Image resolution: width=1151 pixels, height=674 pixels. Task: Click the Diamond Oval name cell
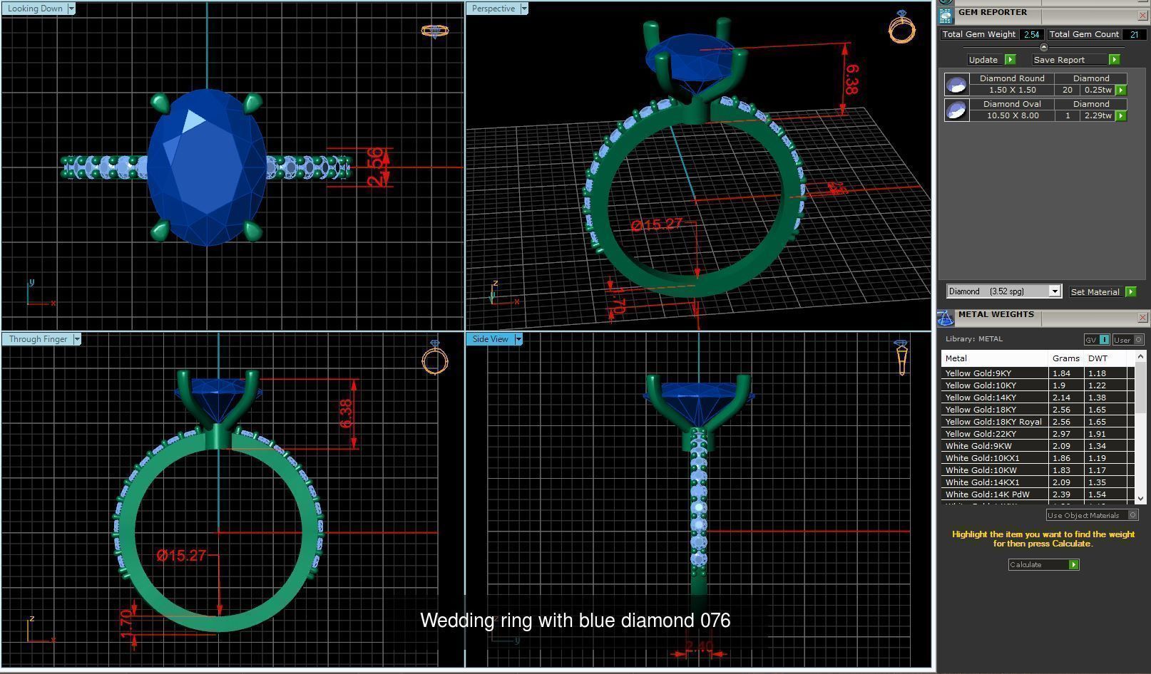pyautogui.click(x=1012, y=104)
